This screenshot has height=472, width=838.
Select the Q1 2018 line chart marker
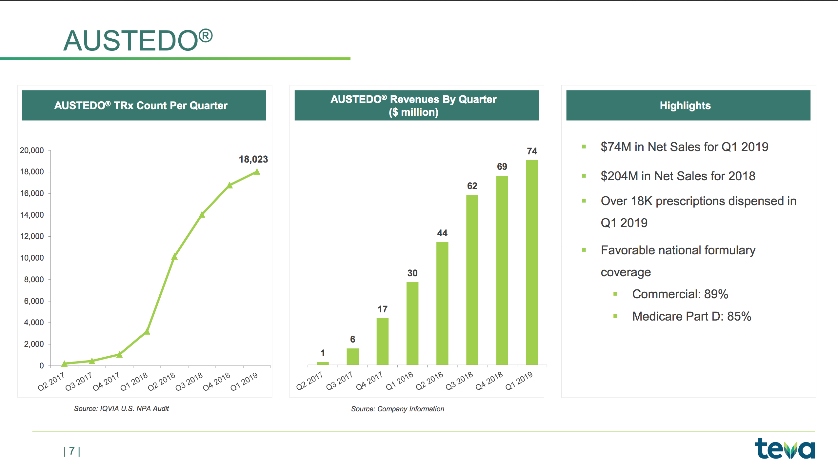(x=147, y=332)
